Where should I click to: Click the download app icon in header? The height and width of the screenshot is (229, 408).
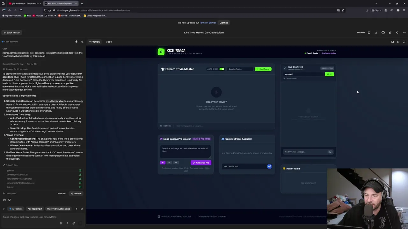click(x=376, y=32)
